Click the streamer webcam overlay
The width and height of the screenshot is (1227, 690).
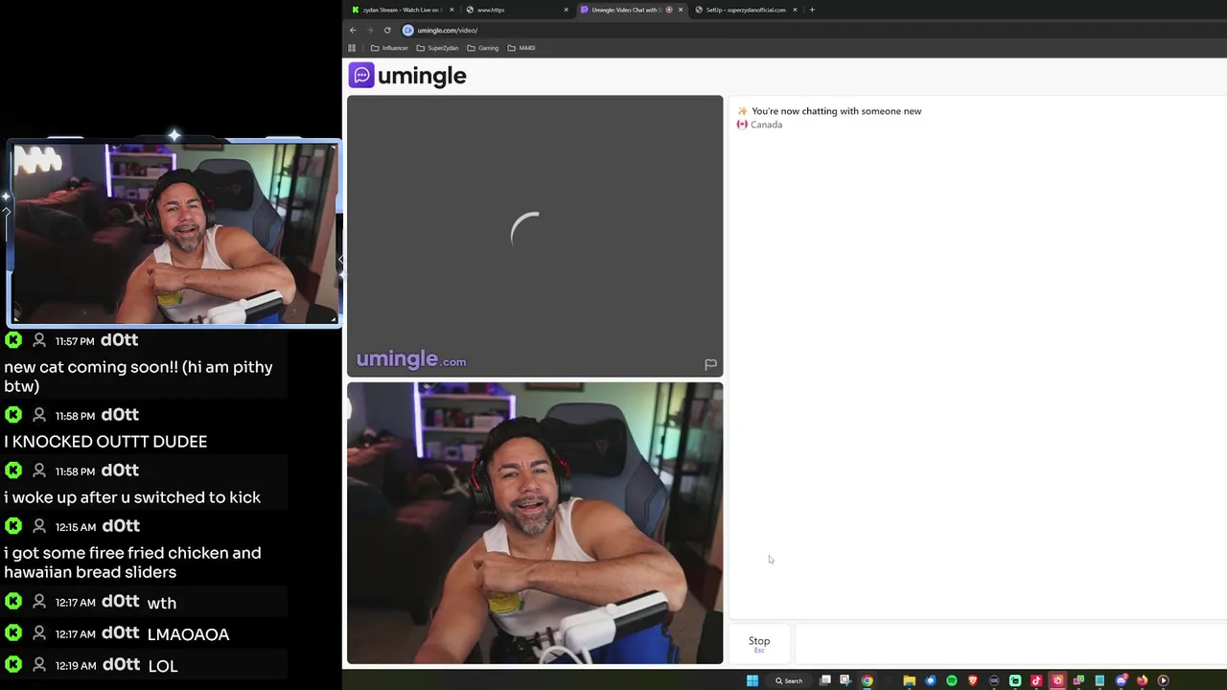(174, 234)
